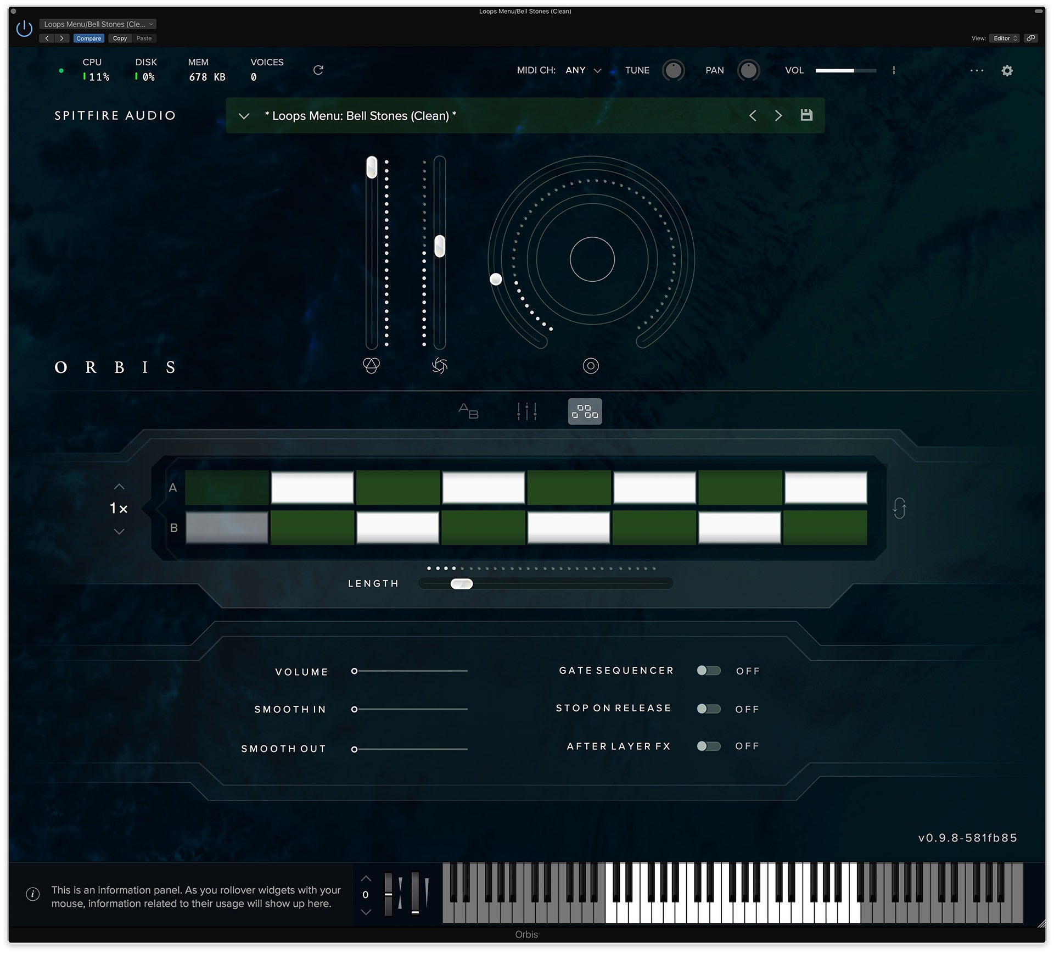This screenshot has width=1054, height=953.
Task: Expand the Loops Menu preset browser chevron
Action: pyautogui.click(x=244, y=116)
